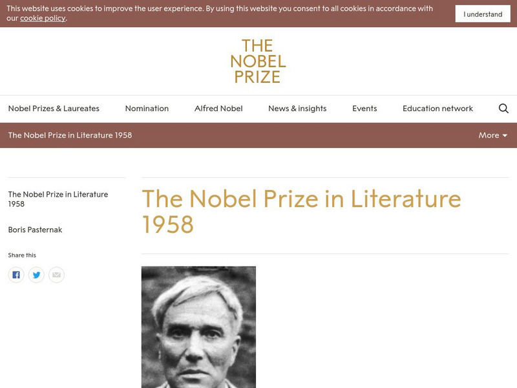Select Boris Pasternak in the sidebar
This screenshot has height=388, width=517.
coord(35,230)
